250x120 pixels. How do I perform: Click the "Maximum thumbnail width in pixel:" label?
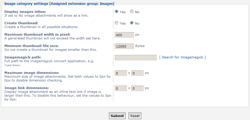pos(37,34)
